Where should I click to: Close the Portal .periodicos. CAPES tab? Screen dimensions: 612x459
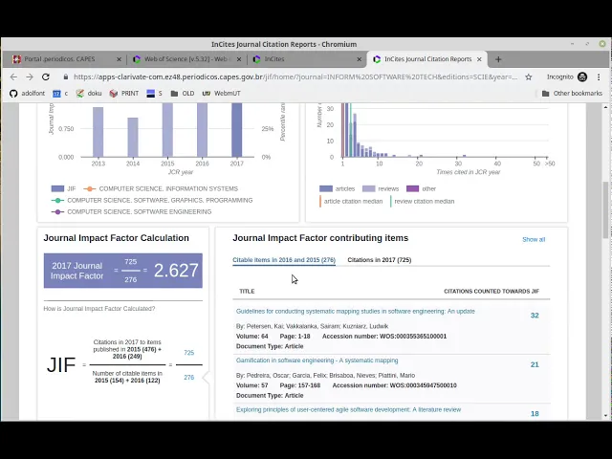[119, 59]
